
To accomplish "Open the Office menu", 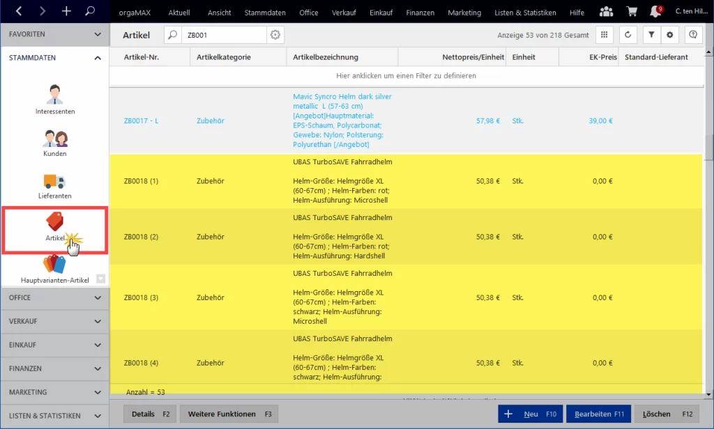I will 309,13.
